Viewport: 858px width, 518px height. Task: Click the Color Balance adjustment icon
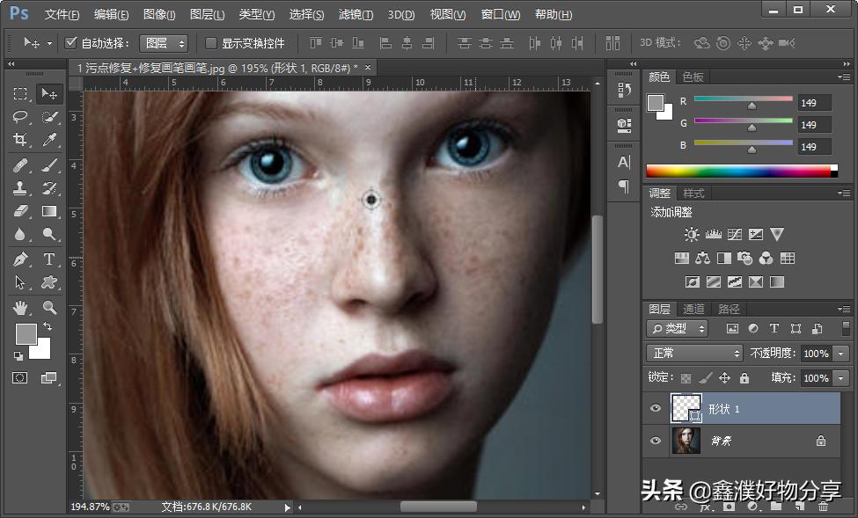click(x=702, y=259)
